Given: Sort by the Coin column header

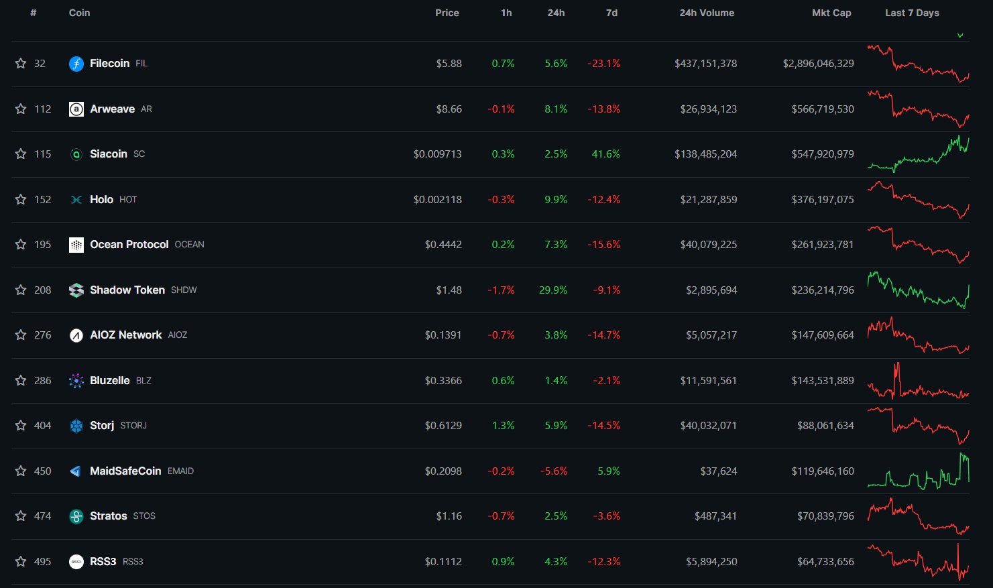Looking at the screenshot, I should (x=79, y=13).
